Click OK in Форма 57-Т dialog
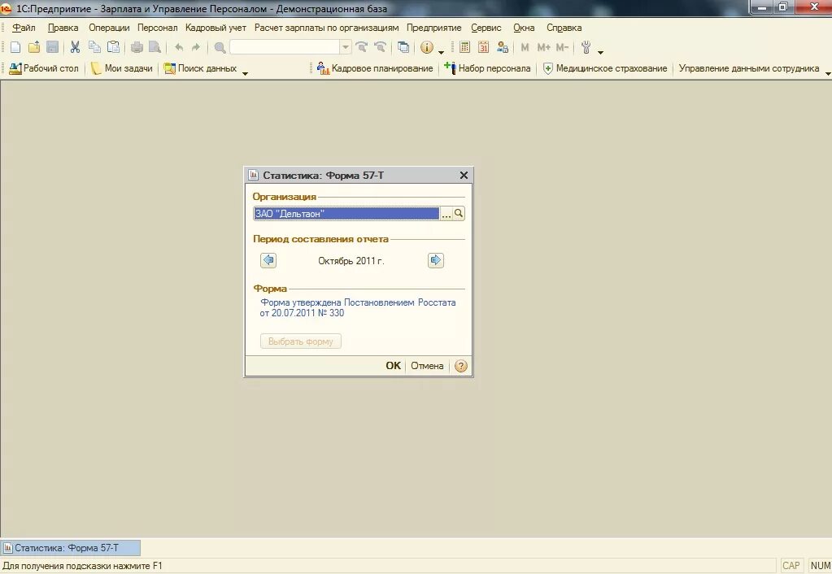832x574 pixels. (393, 366)
